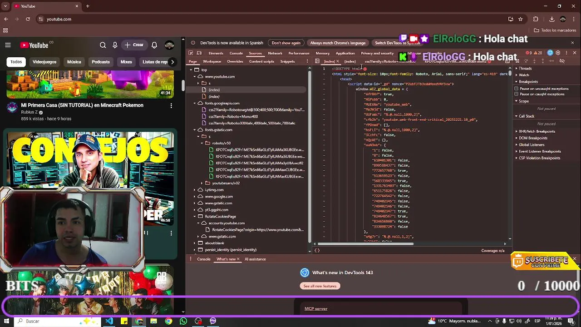The image size is (581, 327).
Task: Switch to DevTools Elements tab
Action: 216,53
